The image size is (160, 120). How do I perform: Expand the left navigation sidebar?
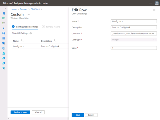pos(5,8)
